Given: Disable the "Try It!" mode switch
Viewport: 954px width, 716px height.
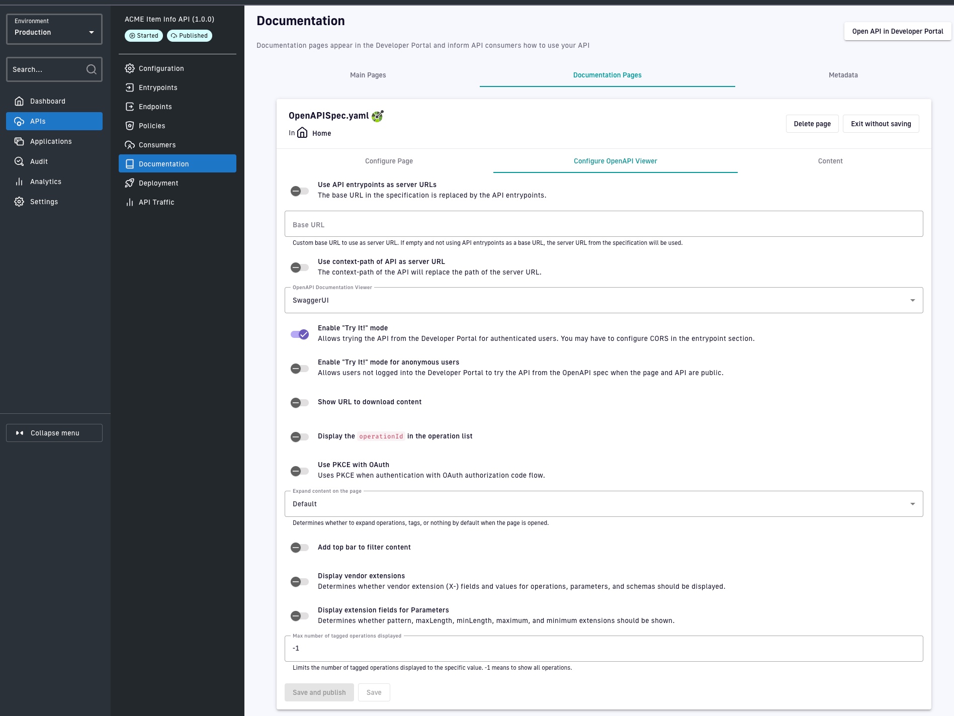Looking at the screenshot, I should [300, 334].
